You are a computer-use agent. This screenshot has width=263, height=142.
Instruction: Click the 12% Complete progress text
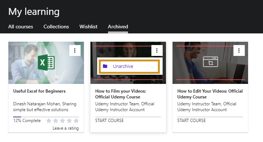tap(27, 121)
